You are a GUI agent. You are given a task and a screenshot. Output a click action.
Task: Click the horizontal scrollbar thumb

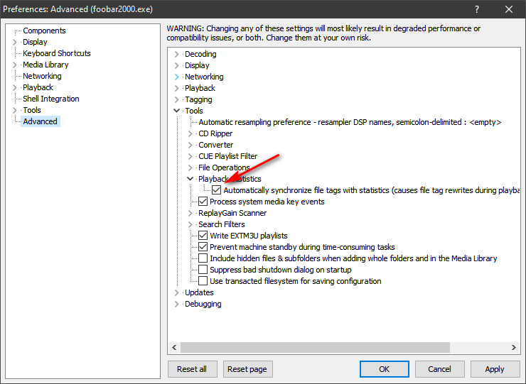coord(315,348)
